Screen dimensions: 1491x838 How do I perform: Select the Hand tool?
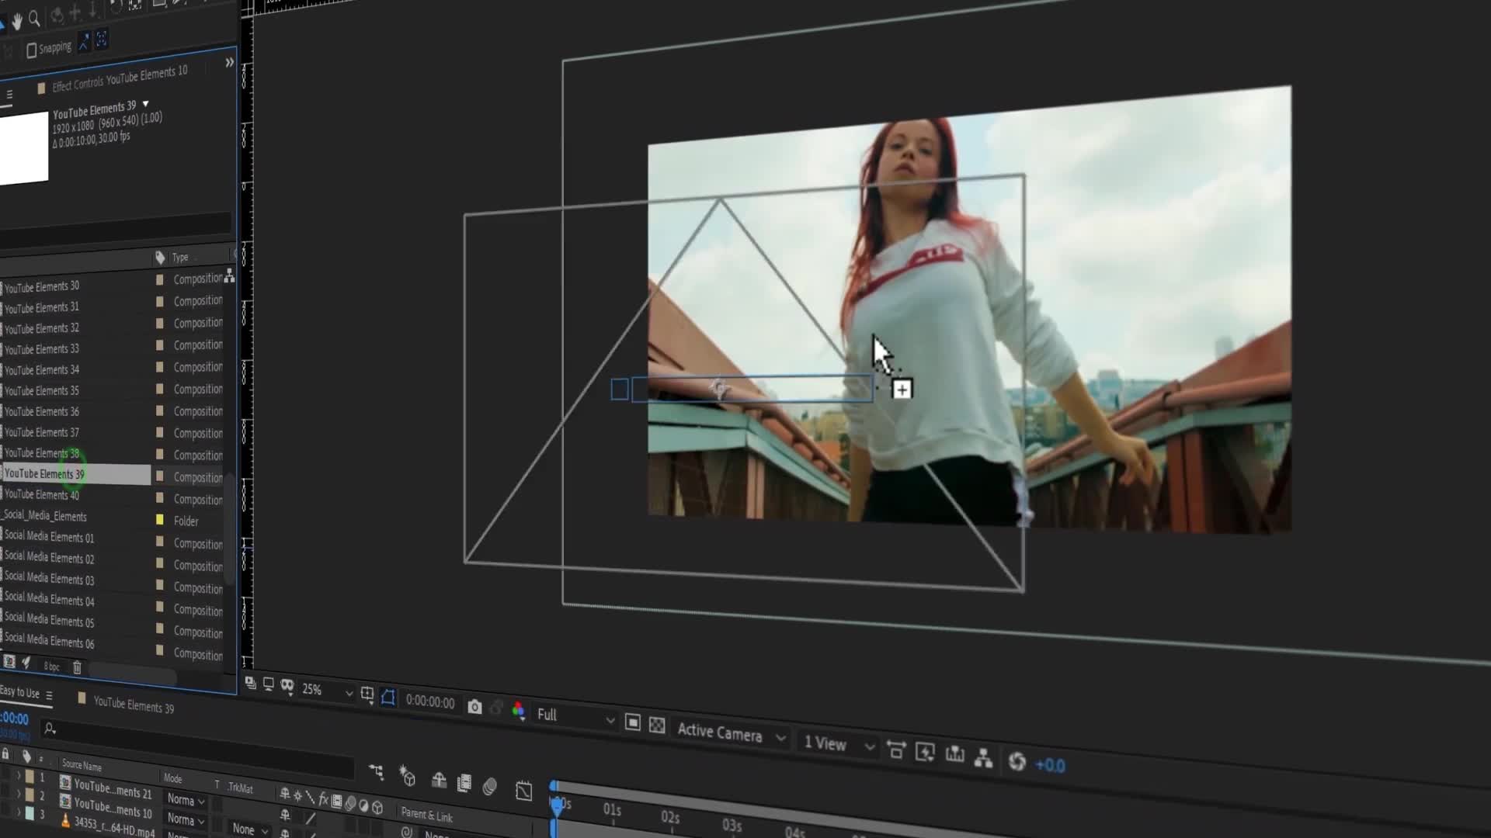pyautogui.click(x=17, y=22)
